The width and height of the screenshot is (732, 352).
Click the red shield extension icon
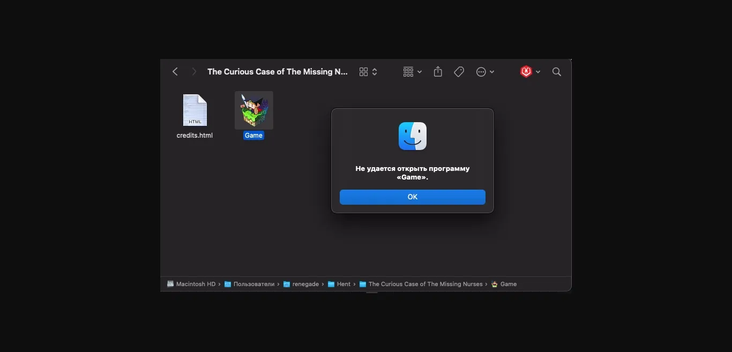tap(526, 72)
